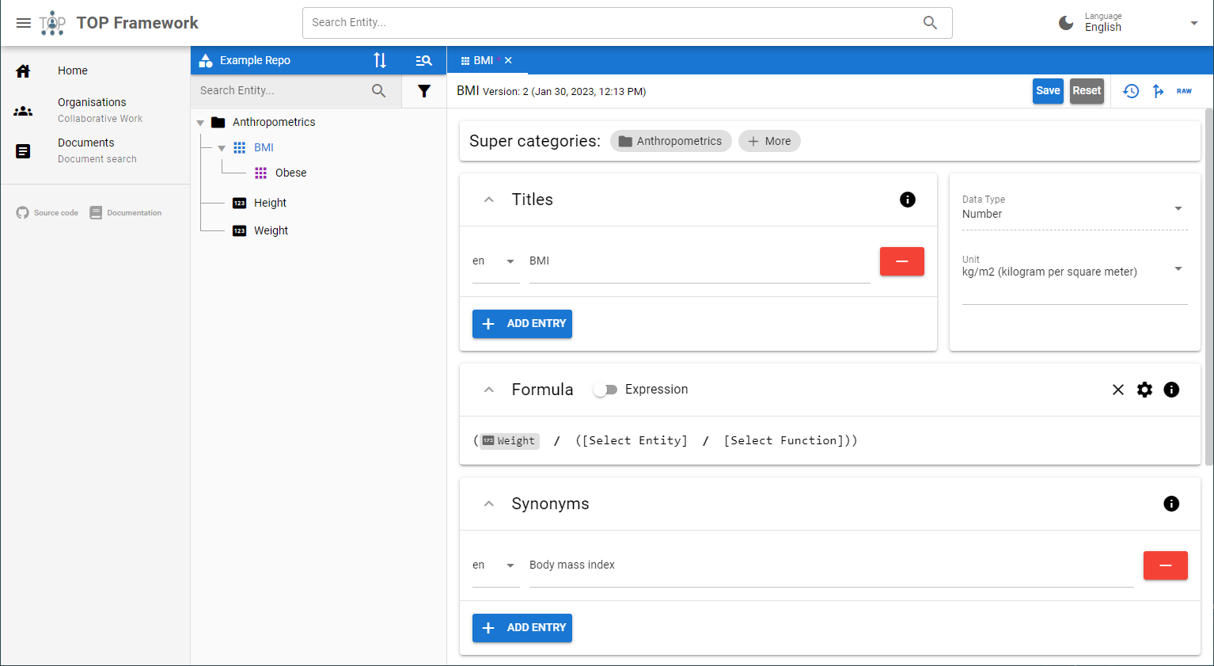Add More super categories
This screenshot has width=1214, height=666.
(769, 141)
